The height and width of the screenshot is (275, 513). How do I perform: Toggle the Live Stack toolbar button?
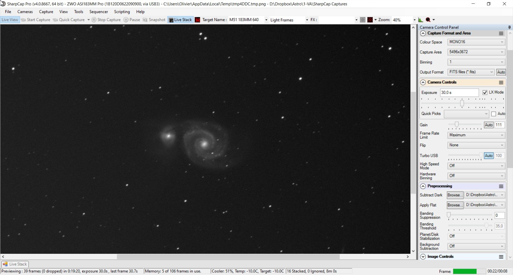coord(181,20)
